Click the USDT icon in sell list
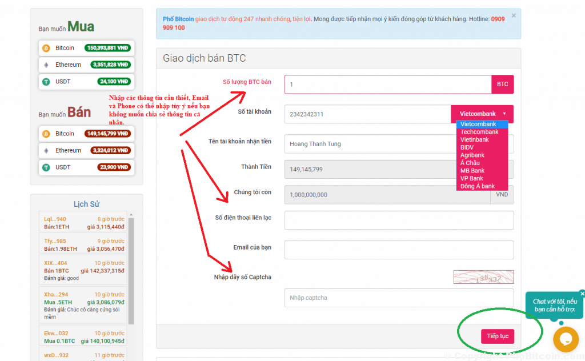 [x=46, y=167]
